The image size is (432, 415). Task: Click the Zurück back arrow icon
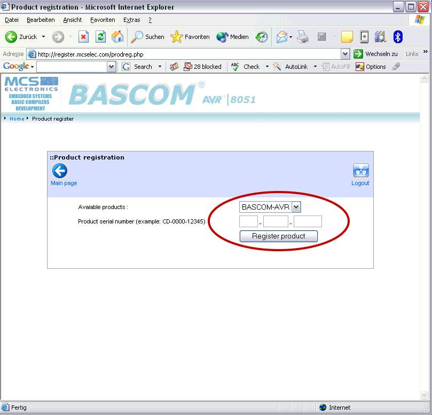click(x=11, y=37)
